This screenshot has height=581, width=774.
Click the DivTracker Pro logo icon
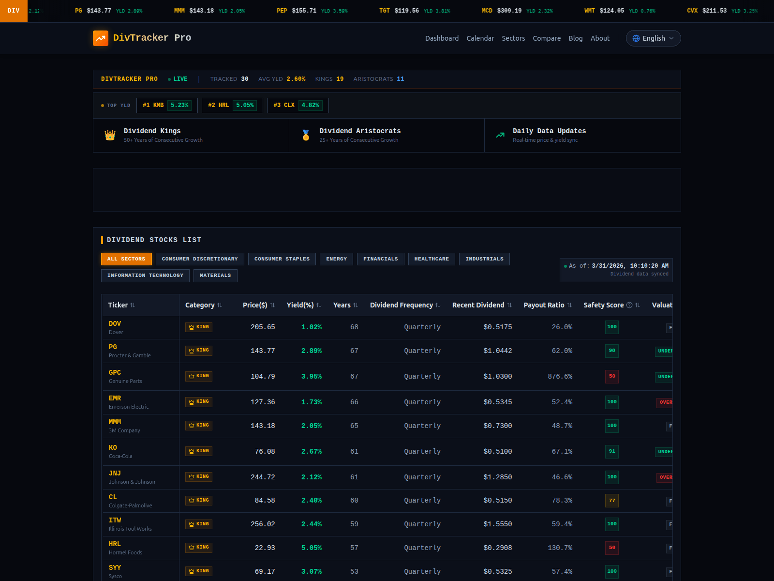click(x=101, y=38)
